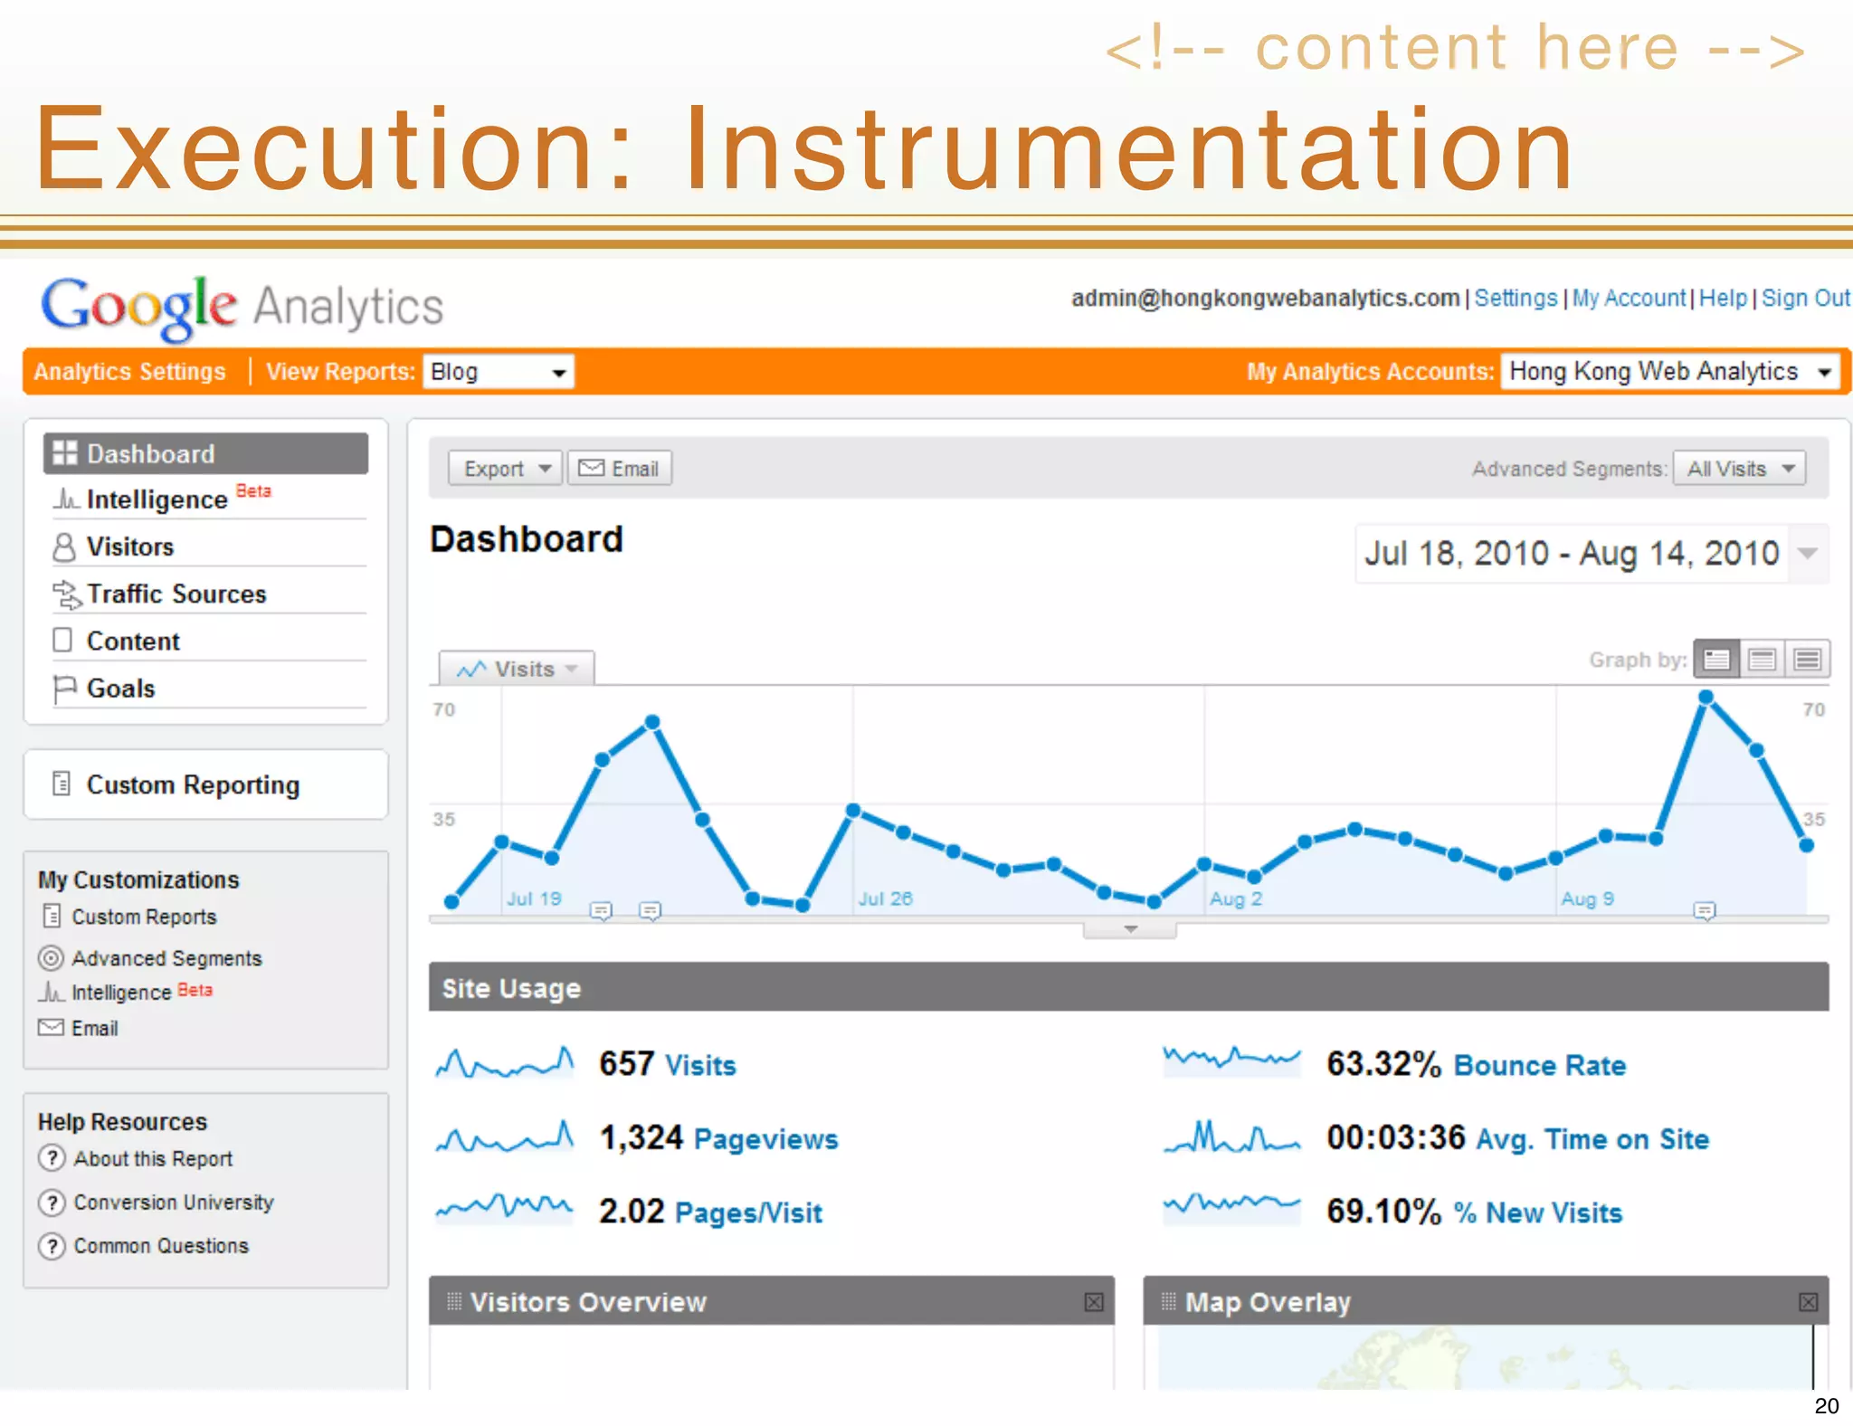Set graph by month view

point(1808,659)
